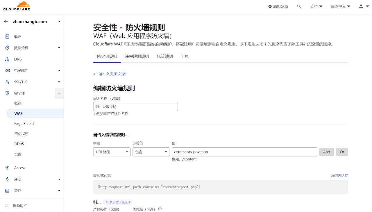Click 编辑表达式 link

pos(339,176)
